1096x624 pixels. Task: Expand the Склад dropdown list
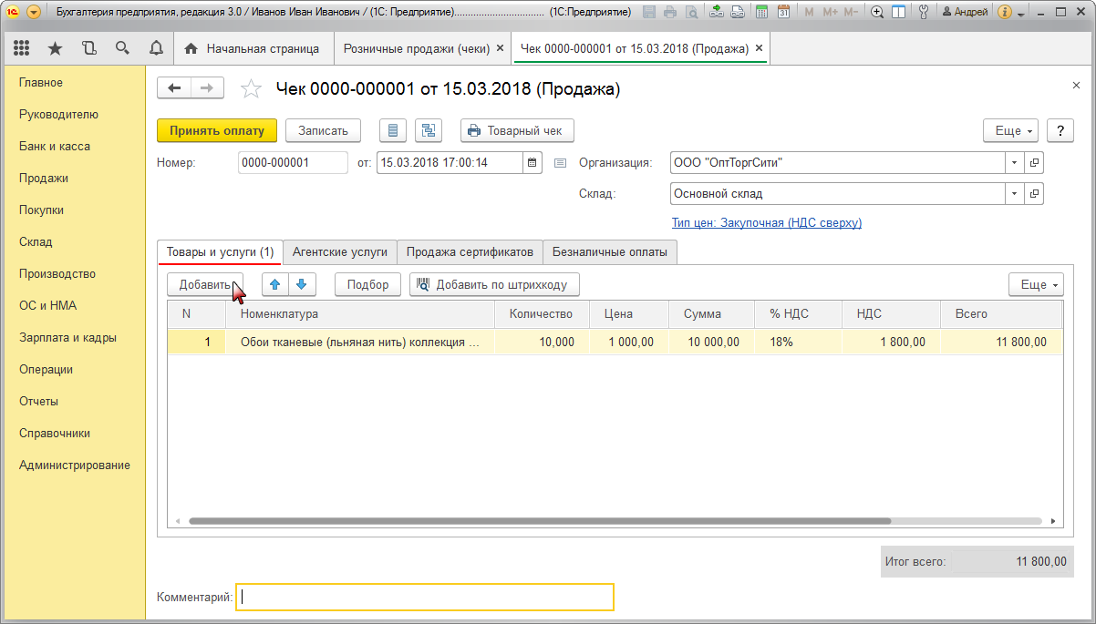click(x=1015, y=194)
